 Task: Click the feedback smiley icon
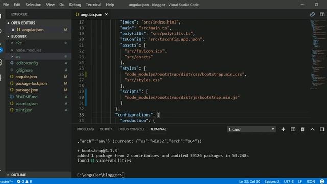[322, 182]
